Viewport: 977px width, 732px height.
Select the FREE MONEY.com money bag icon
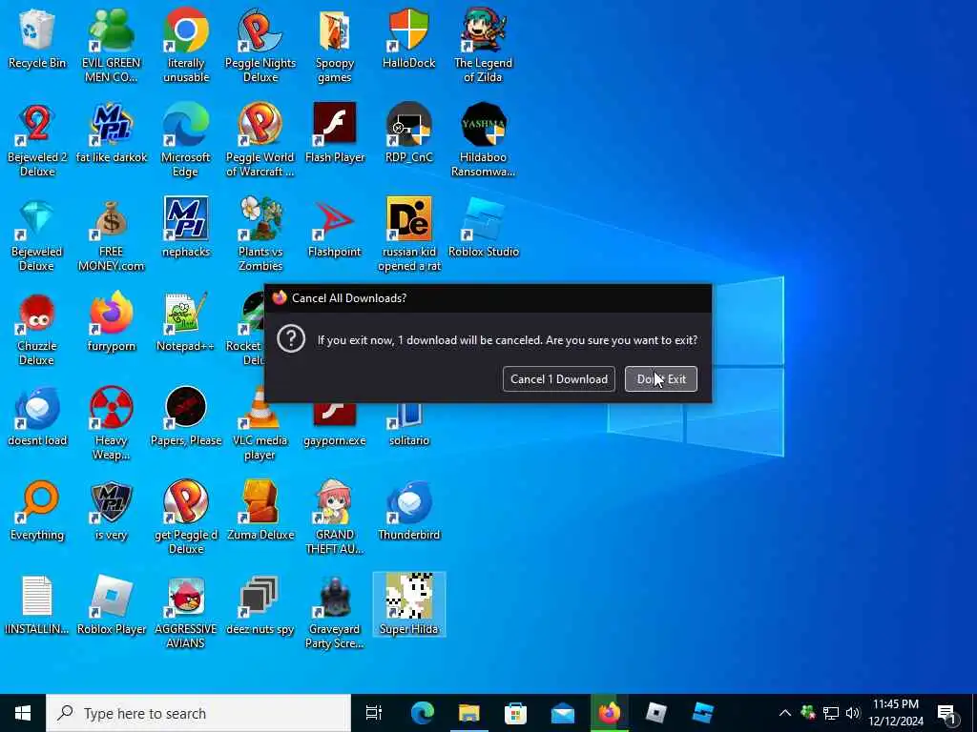point(111,235)
